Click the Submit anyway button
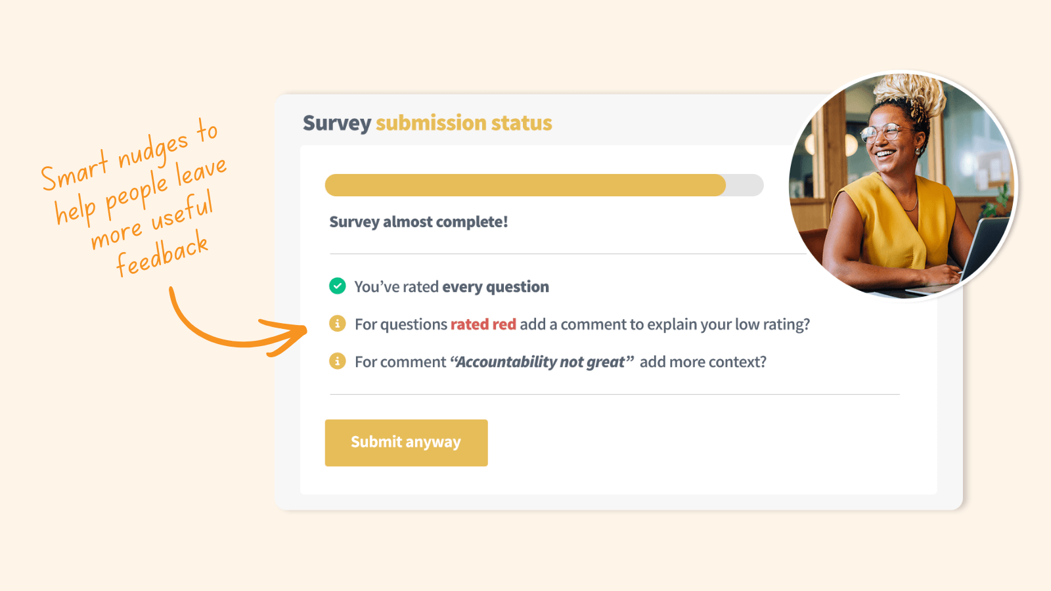The height and width of the screenshot is (591, 1051). 406,443
